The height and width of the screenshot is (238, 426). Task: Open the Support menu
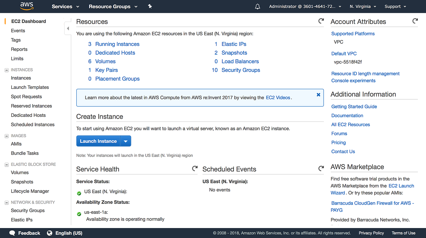click(x=395, y=6)
